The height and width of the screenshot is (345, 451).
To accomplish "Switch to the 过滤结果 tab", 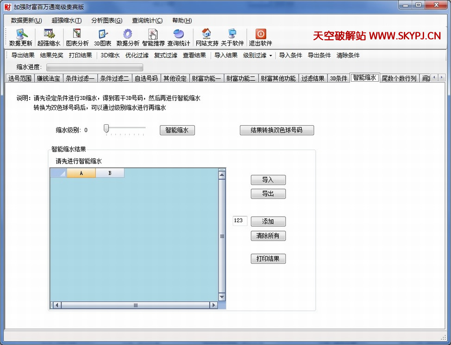I will coord(313,79).
